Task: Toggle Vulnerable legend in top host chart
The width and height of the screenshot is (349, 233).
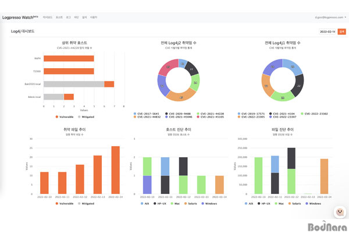Action: [x=65, y=117]
